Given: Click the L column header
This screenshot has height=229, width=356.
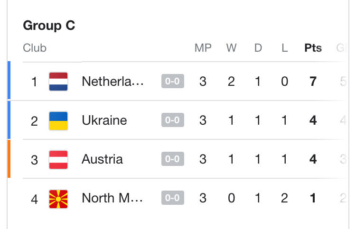Looking at the screenshot, I should (284, 48).
